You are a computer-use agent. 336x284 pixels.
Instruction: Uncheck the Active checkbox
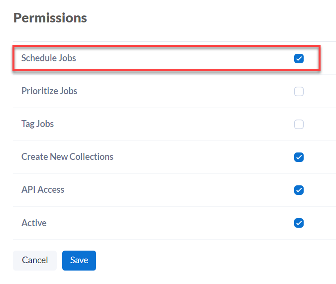299,223
